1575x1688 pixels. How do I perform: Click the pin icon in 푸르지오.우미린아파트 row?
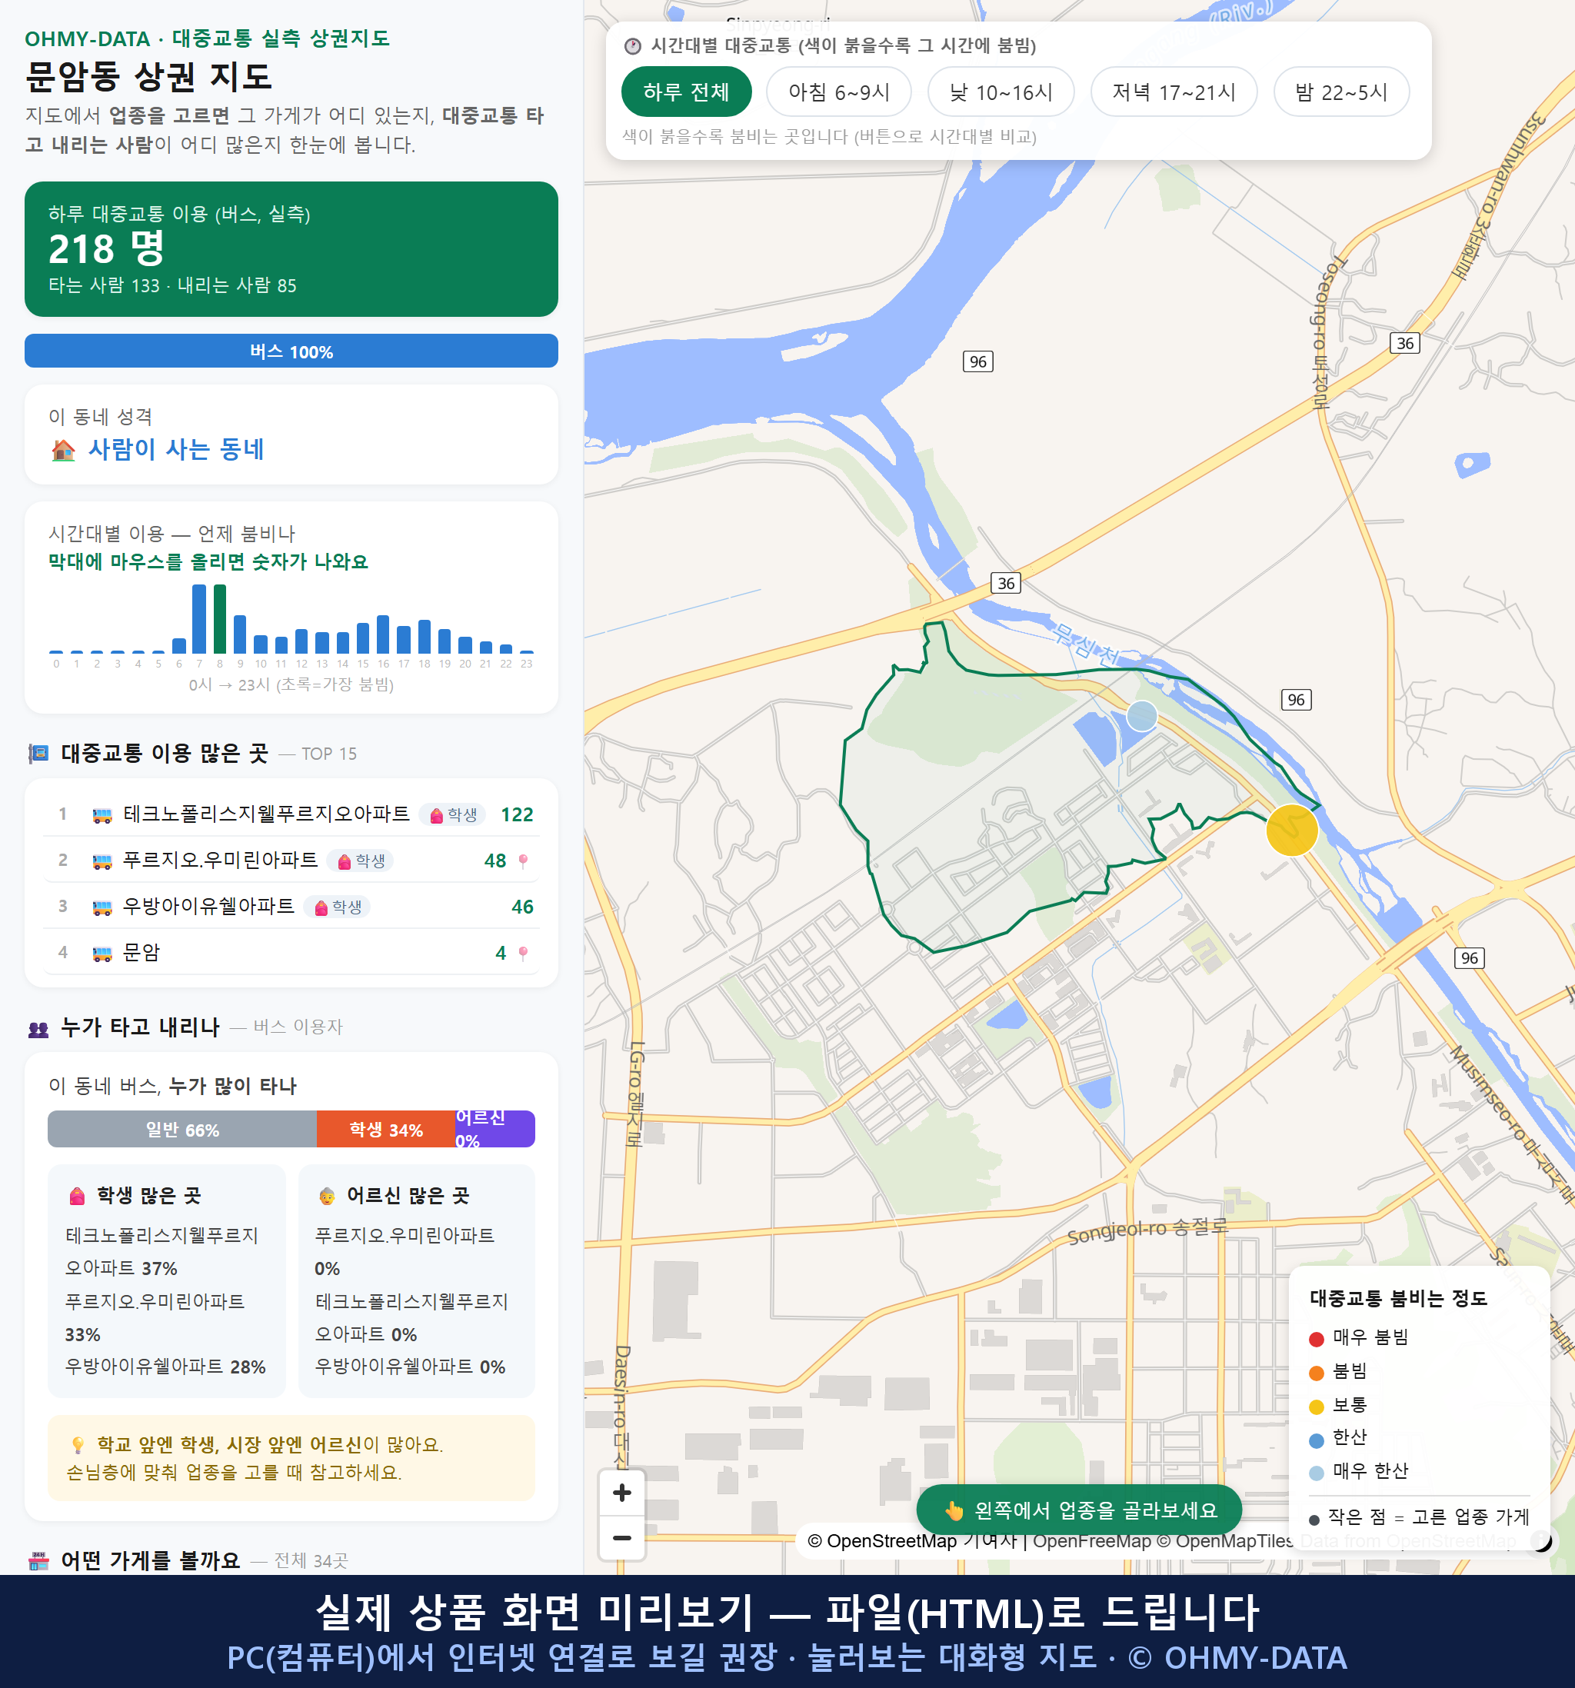(x=523, y=861)
